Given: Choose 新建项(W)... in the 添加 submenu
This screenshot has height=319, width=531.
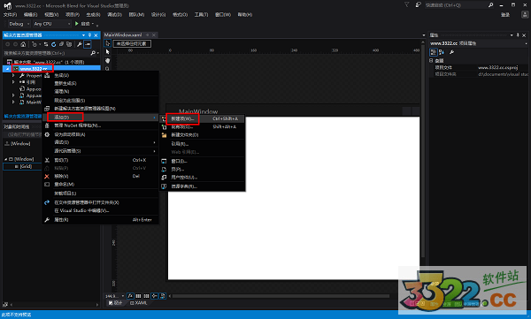Looking at the screenshot, I should tap(202, 118).
